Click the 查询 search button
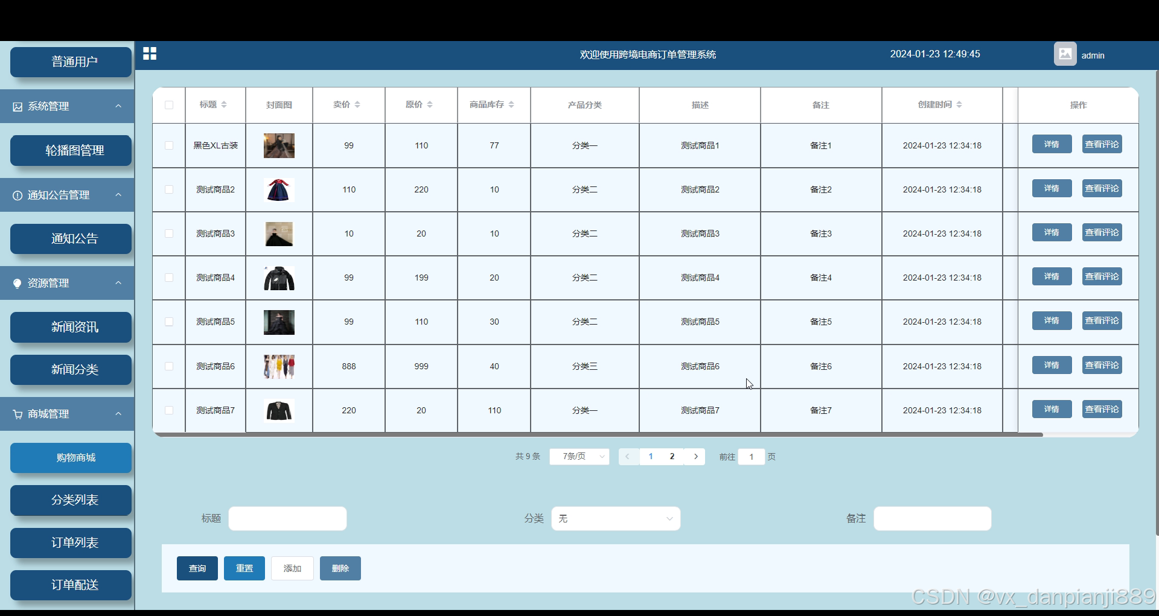Image resolution: width=1159 pixels, height=616 pixels. pos(197,568)
